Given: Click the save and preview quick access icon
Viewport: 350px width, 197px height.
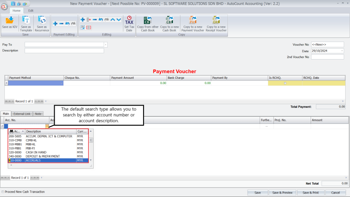Looking at the screenshot, I should (x=19, y=4).
